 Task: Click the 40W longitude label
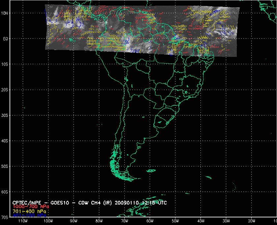(x=201, y=221)
